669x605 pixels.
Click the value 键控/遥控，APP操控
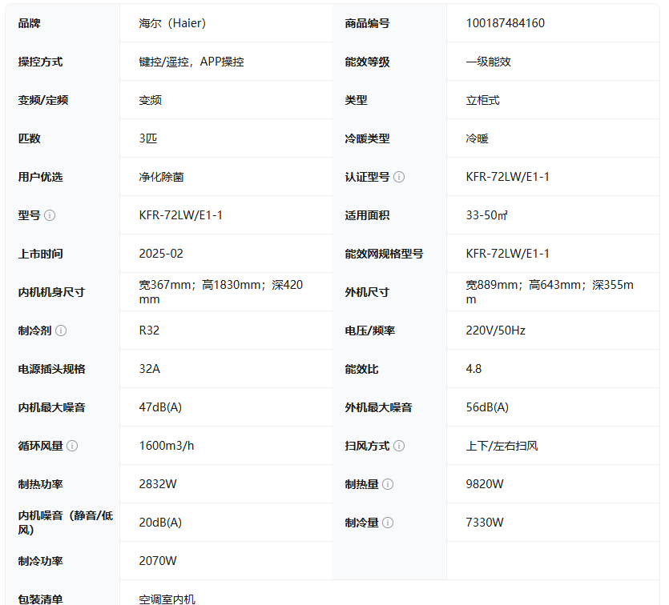coord(191,62)
